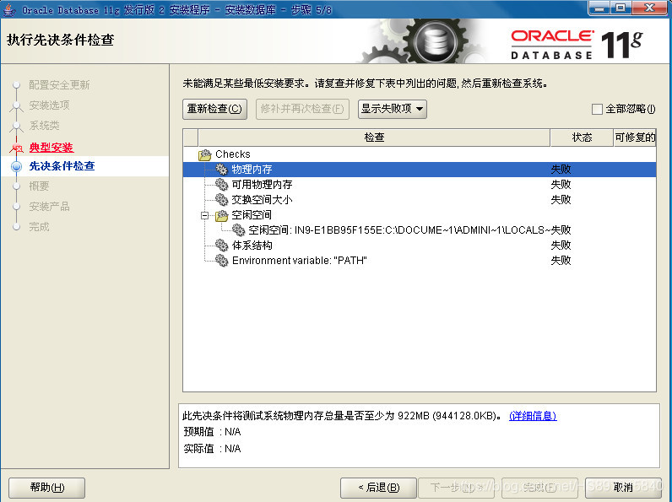Viewport: 672px width, 502px height.
Task: Click the 可修复的 column header
Action: [635, 138]
